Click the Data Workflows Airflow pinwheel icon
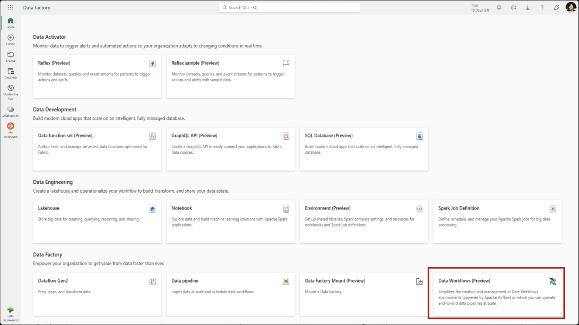579x325 pixels. coord(553,281)
